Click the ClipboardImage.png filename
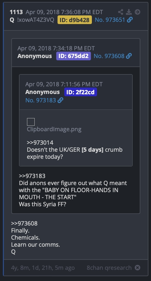Screen dimensions: 151x281 pos(54,129)
